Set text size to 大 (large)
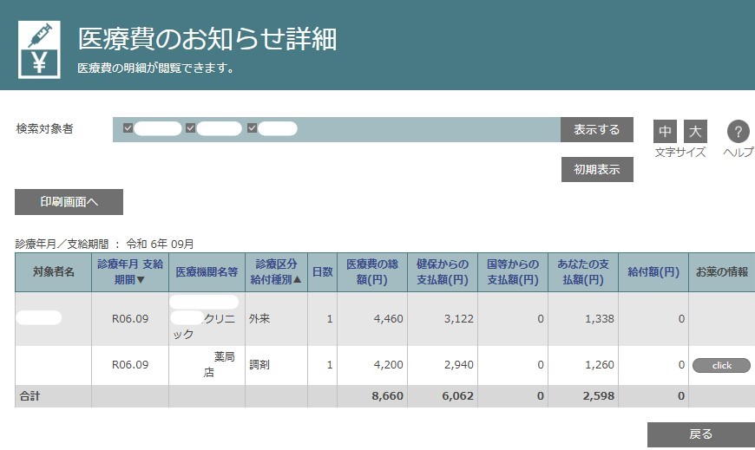The height and width of the screenshot is (450, 755). coord(695,132)
